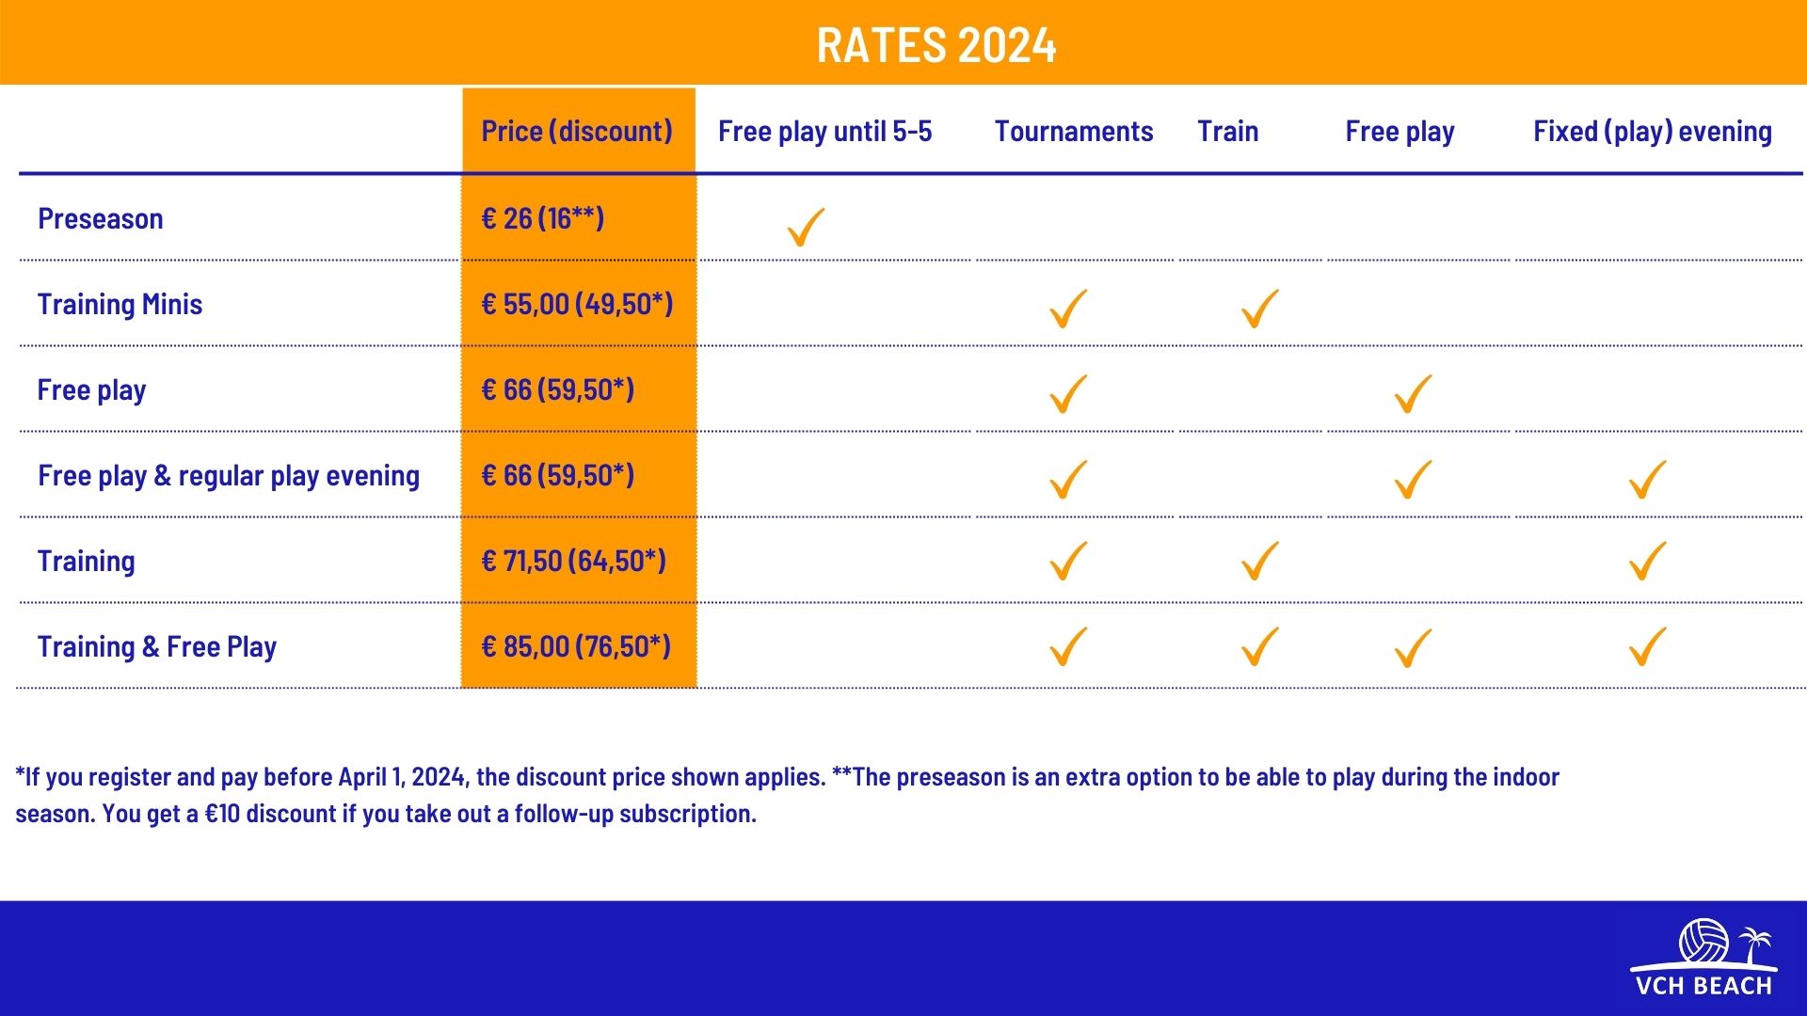The image size is (1807, 1016).
Task: Click Training Minis Train checkmark
Action: [1259, 308]
